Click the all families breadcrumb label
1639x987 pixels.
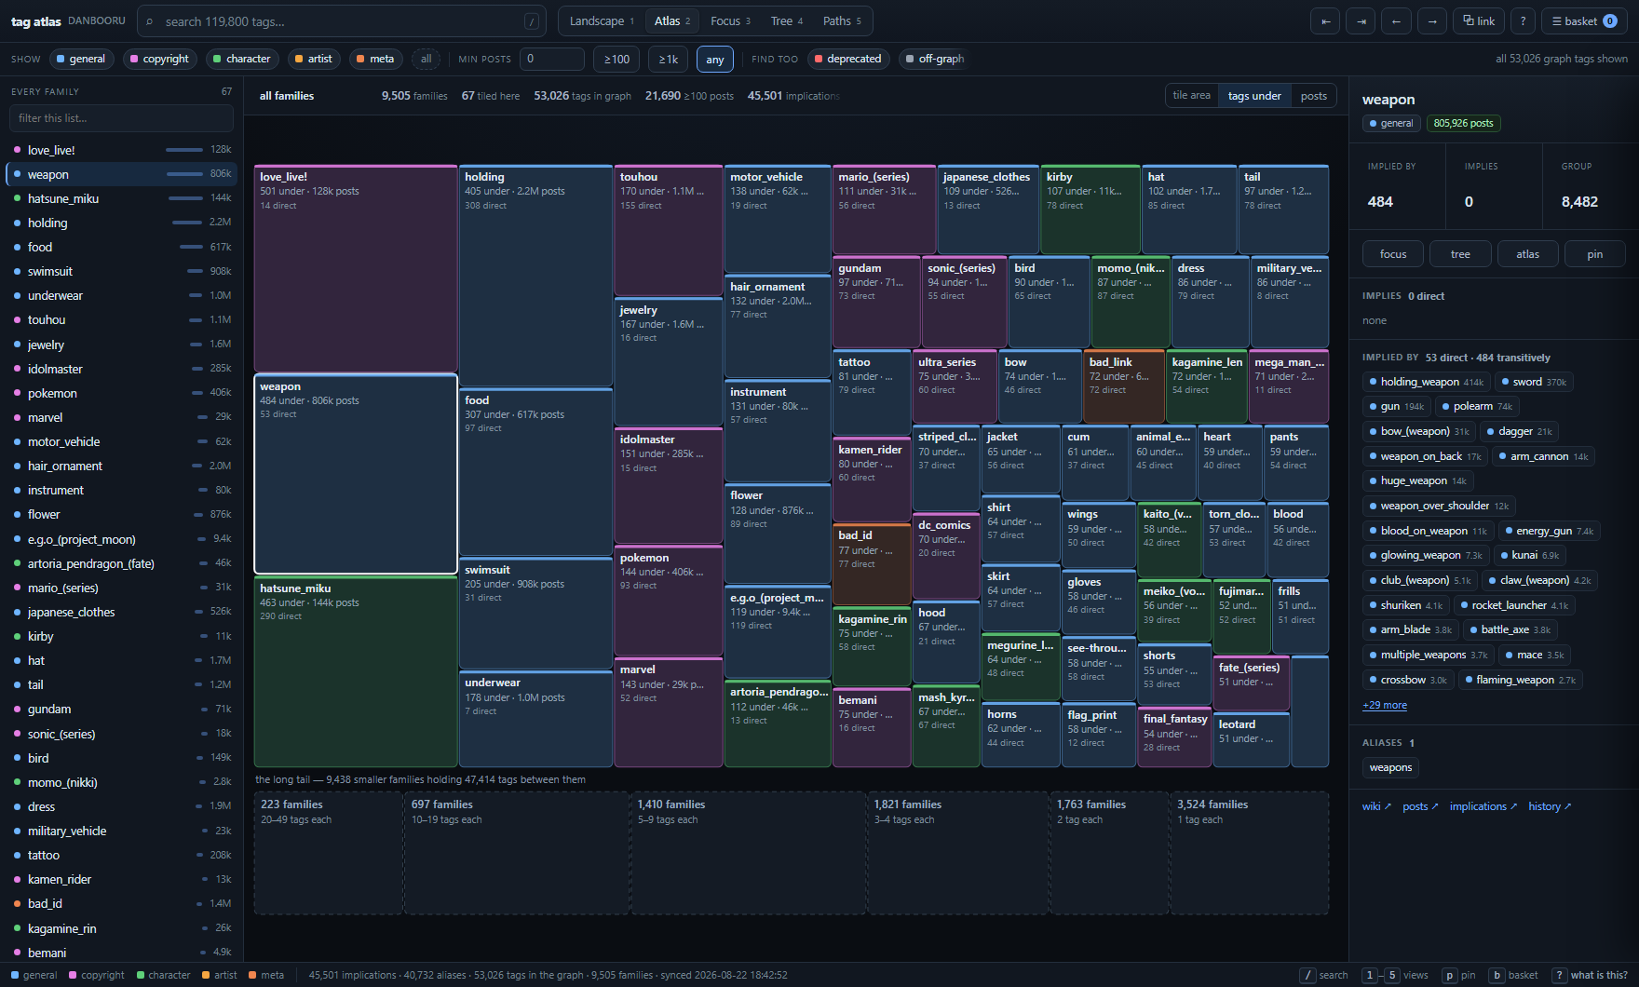(287, 96)
